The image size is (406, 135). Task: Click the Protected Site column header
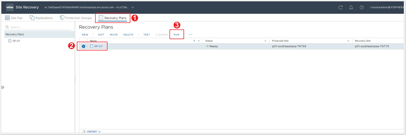(x=280, y=41)
